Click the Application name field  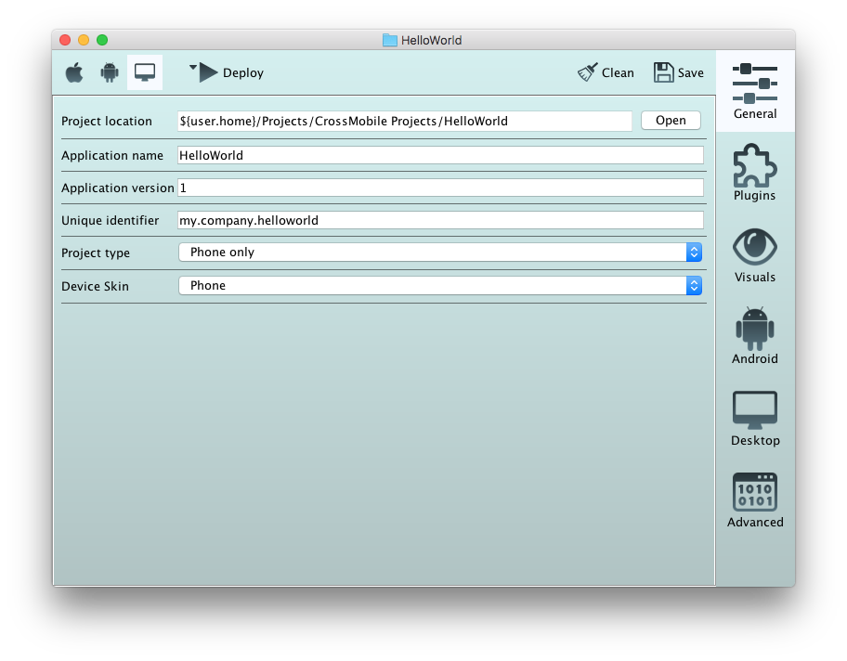[440, 155]
